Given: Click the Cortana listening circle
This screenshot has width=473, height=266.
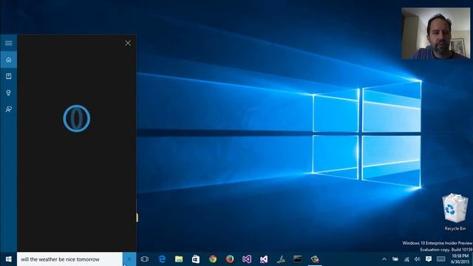Looking at the screenshot, I should point(77,118).
